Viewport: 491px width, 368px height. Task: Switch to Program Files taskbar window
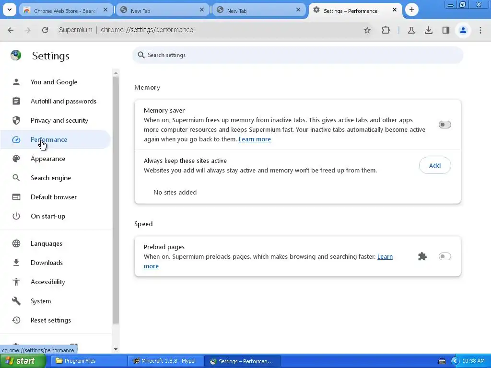89,361
